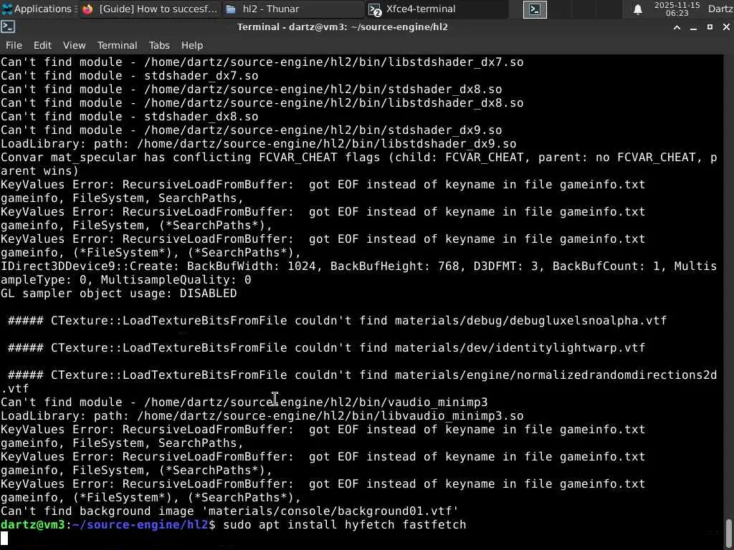The height and width of the screenshot is (550, 734).
Task: Click the line with normalizedrandomdirections2d
Action: click(x=358, y=382)
